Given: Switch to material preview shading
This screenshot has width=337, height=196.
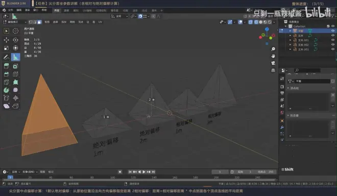Looking at the screenshot, I should coord(265,22).
